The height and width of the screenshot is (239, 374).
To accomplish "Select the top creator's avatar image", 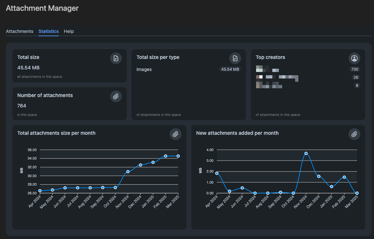I will point(259,69).
